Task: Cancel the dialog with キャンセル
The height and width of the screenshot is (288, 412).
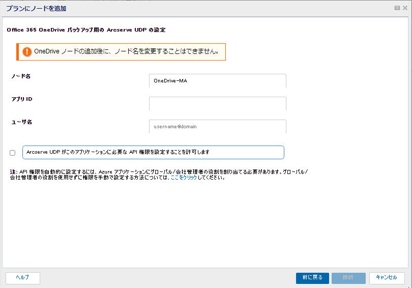Action: (x=387, y=278)
